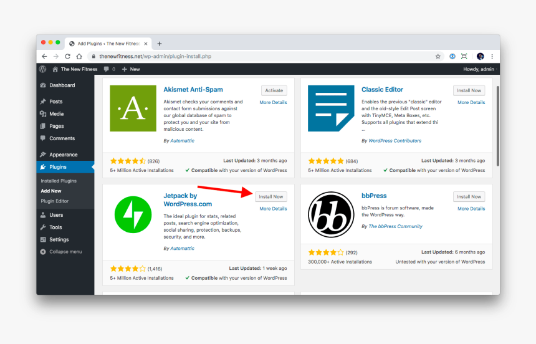Open Automattic author link under Akismet
Viewport: 536px width, 344px height.
click(x=182, y=141)
